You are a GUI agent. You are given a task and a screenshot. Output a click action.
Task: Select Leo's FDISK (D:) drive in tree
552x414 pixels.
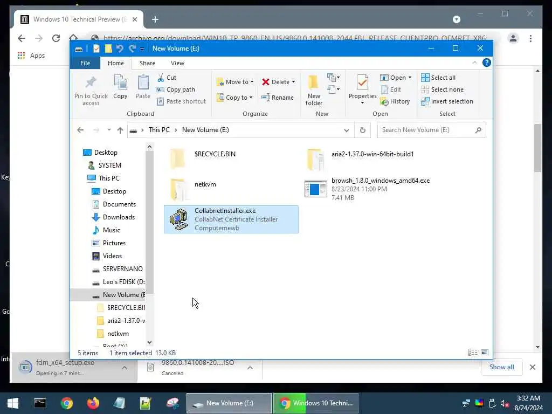pyautogui.click(x=123, y=282)
